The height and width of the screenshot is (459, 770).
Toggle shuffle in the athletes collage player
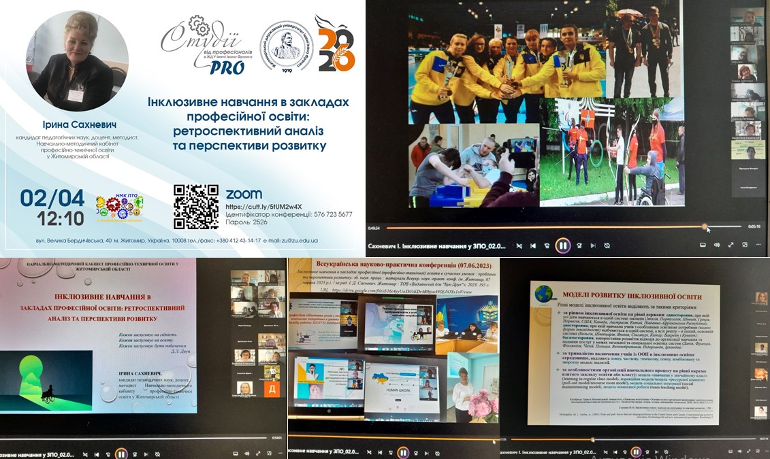click(x=519, y=245)
